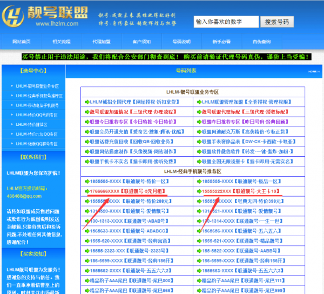Click green arrow icon beside 联盟会员开通充值
The width and height of the screenshot is (324, 294).
[87, 132]
